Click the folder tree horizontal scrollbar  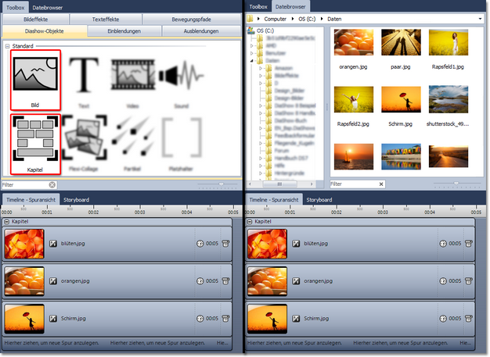coord(279,184)
